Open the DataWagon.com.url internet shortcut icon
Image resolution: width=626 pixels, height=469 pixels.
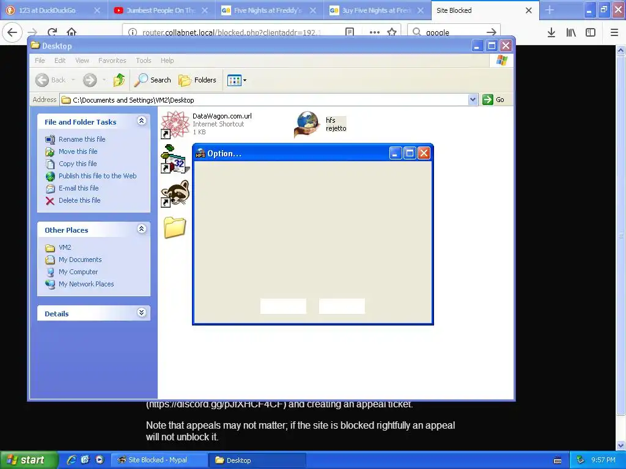[x=175, y=125]
